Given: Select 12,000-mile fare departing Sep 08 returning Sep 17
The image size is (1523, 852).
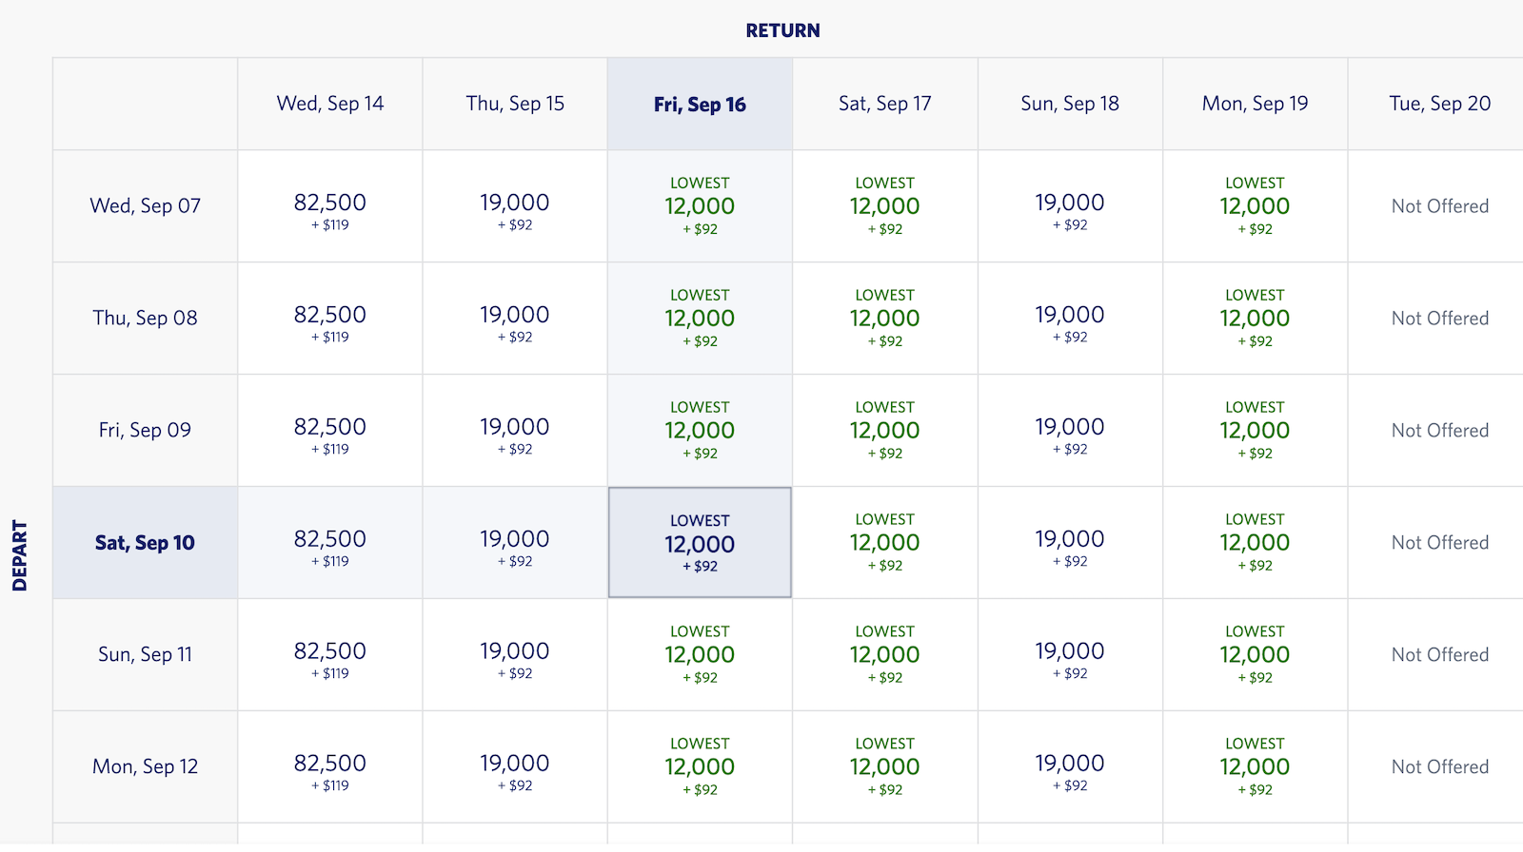Looking at the screenshot, I should (884, 318).
